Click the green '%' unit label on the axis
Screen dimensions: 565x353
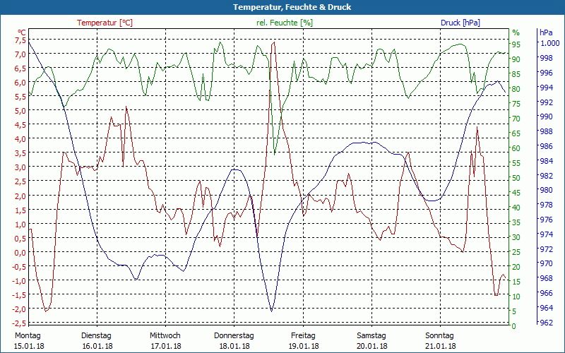coord(516,32)
